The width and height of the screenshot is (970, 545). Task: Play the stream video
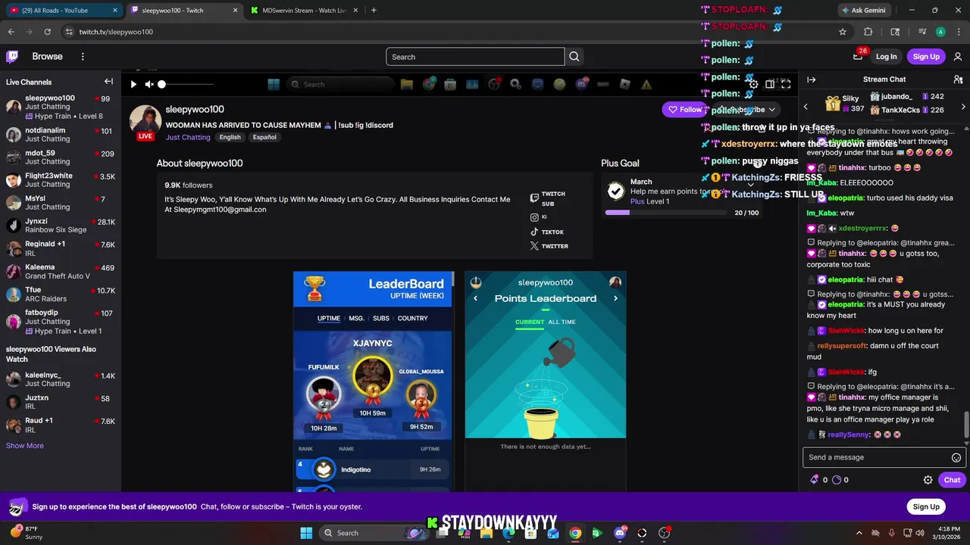(x=133, y=84)
